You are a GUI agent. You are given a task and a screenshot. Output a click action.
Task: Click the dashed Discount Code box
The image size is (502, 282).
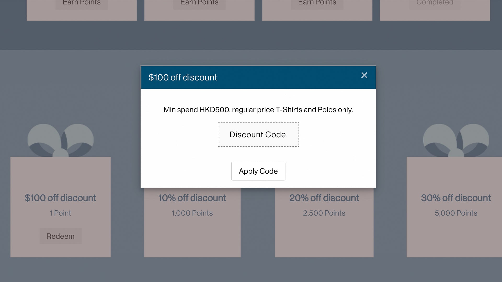258,134
